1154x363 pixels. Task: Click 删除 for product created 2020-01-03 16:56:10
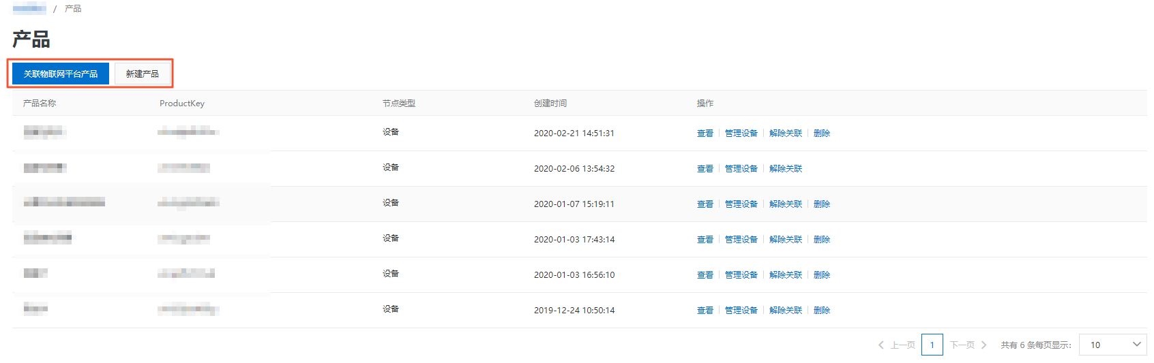822,275
